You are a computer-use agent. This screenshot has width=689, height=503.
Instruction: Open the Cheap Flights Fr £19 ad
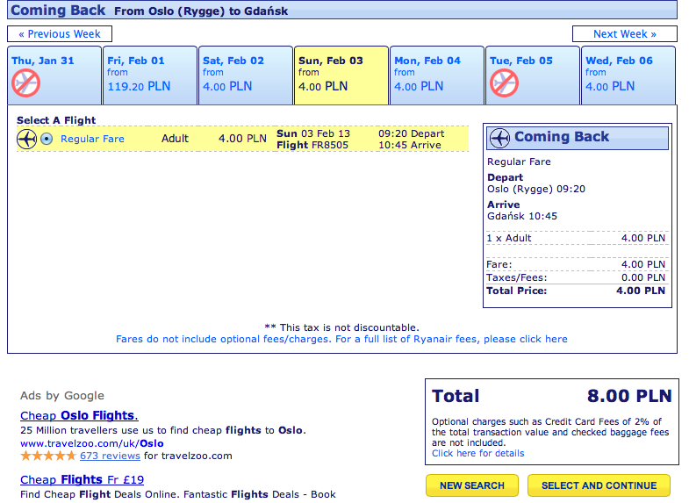82,479
